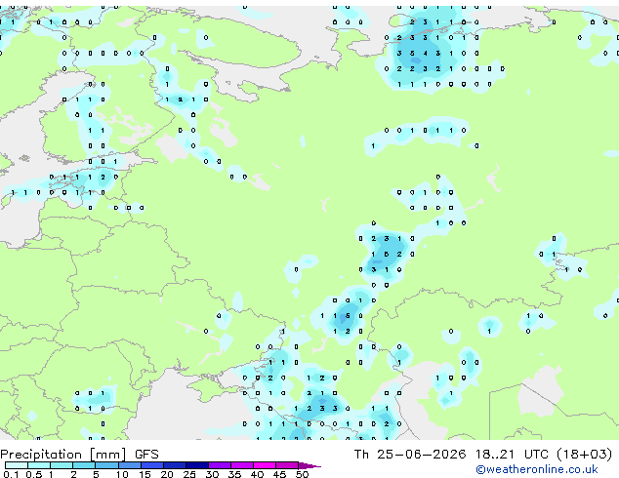The width and height of the screenshot is (619, 478).
Task: Click the 'Th 25-06-2026 18..21 UTC (18+03)' timestamp
Action: [483, 455]
